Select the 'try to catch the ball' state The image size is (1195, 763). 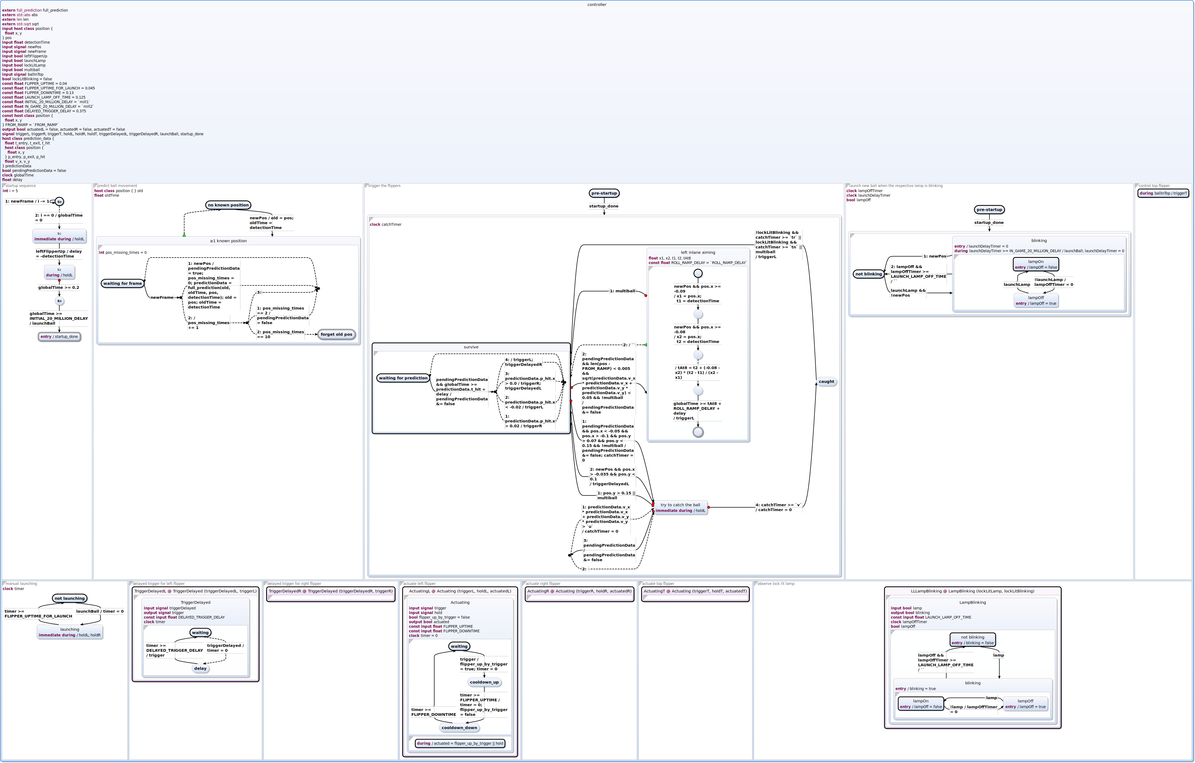[680, 508]
